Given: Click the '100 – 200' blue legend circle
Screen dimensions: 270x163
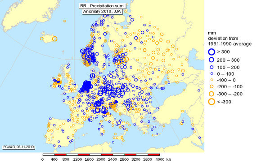Looking at the screenshot, I should pyautogui.click(x=211, y=67).
